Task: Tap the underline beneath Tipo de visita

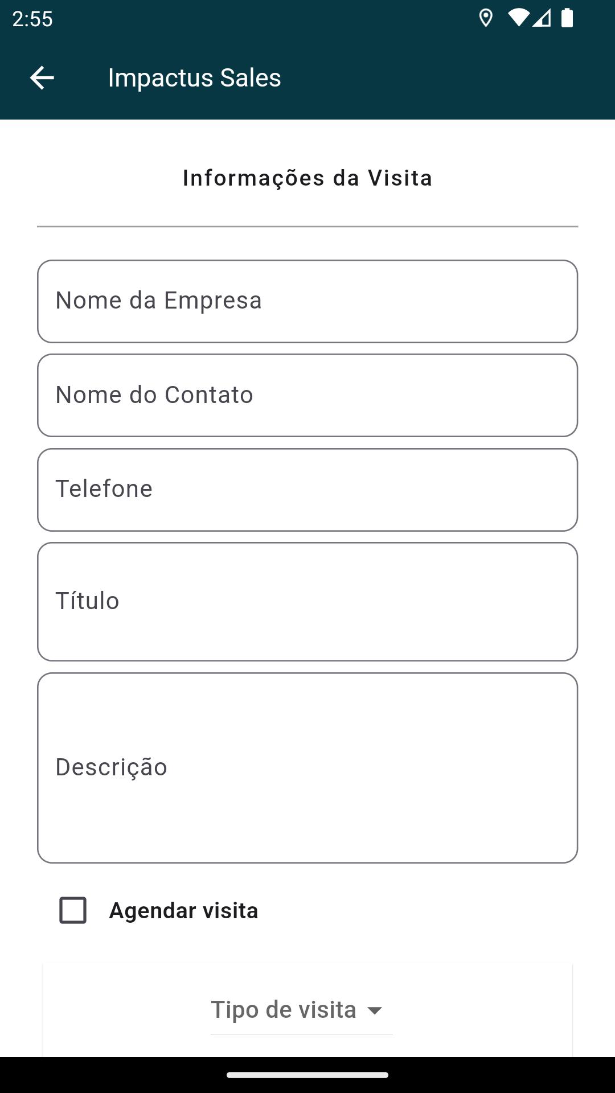Action: (301, 1034)
